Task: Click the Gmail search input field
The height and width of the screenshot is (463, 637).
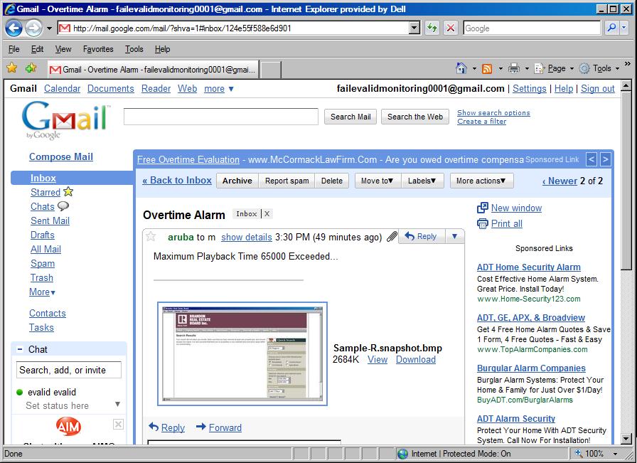Action: 221,117
